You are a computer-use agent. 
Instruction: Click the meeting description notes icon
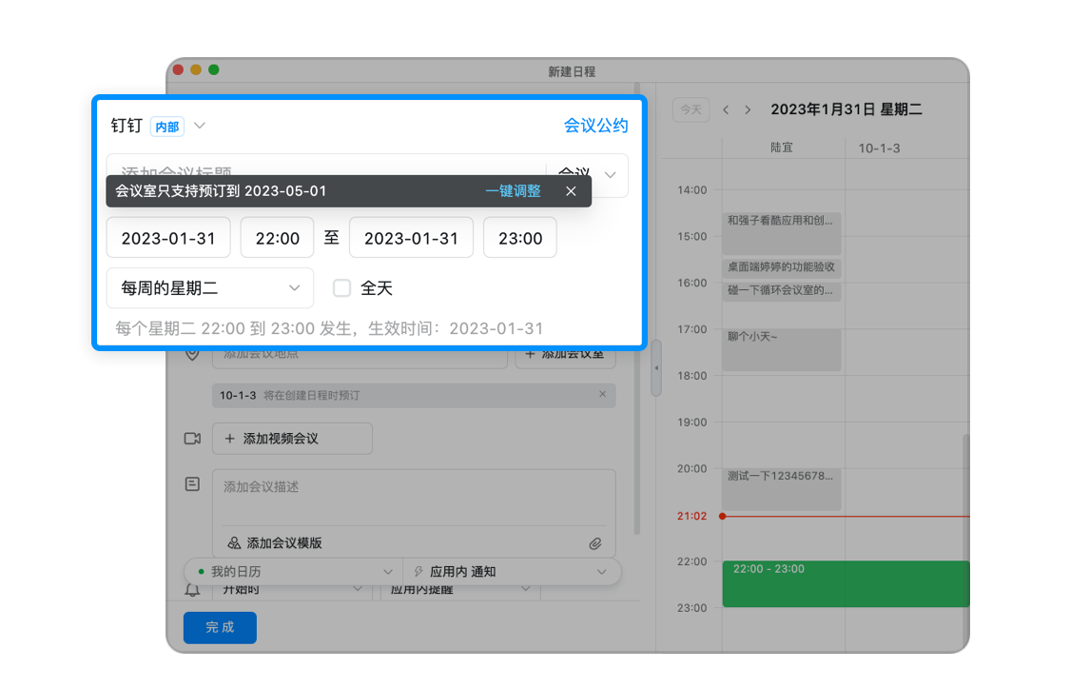coord(192,484)
